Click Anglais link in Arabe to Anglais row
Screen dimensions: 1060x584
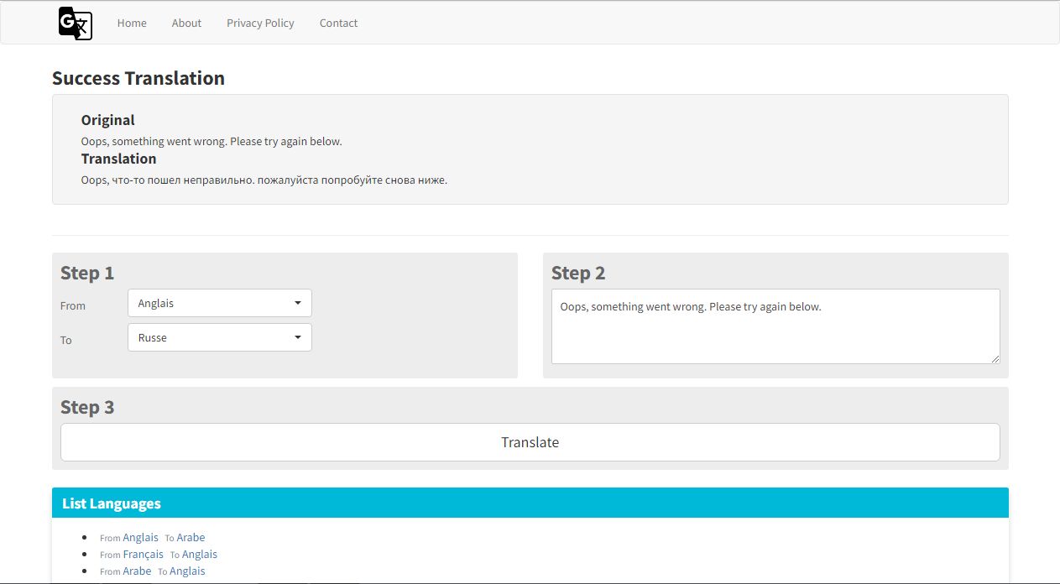coord(187,571)
